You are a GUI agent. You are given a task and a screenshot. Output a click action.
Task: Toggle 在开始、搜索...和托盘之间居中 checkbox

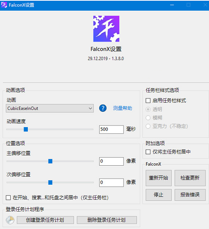[x=8, y=198]
